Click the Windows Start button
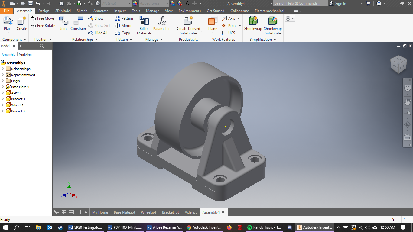 pyautogui.click(x=5, y=227)
